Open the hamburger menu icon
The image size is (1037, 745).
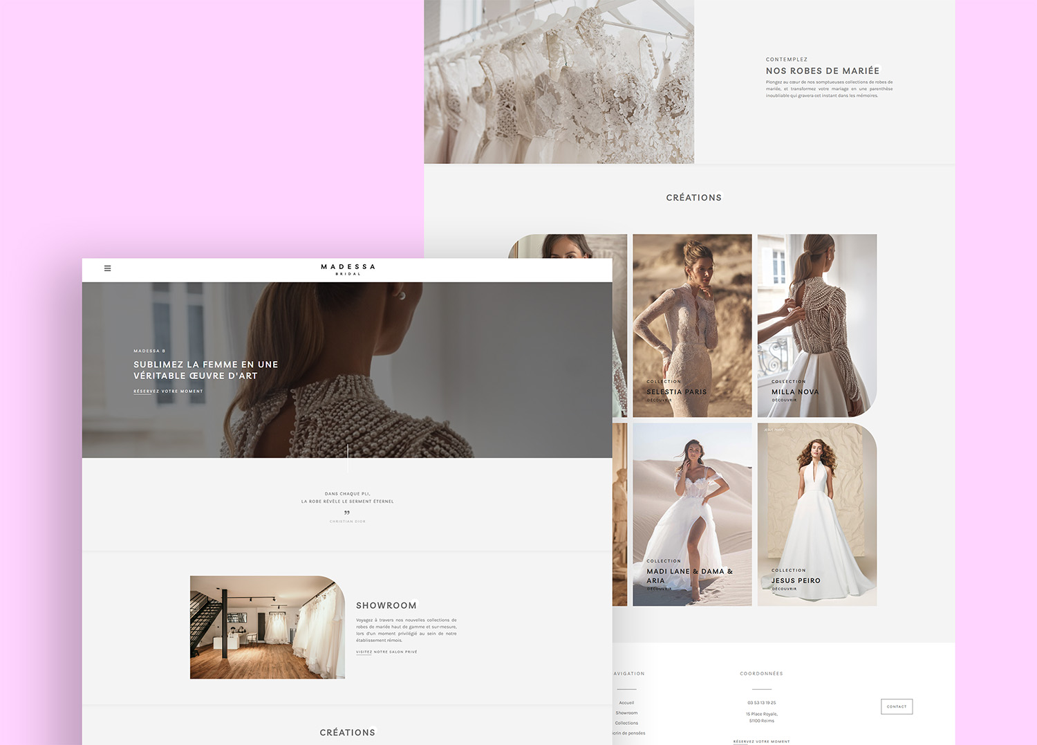107,268
